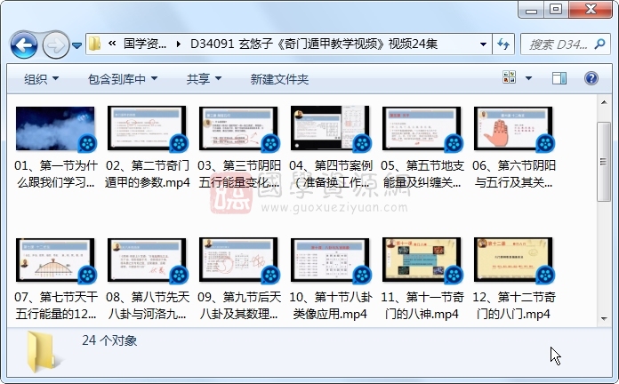619x384 pixels.
Task: Expand breadcrumb arrow after 国学资...
Action: pos(179,44)
